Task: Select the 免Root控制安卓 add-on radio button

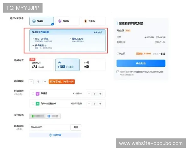Action: click(33, 104)
